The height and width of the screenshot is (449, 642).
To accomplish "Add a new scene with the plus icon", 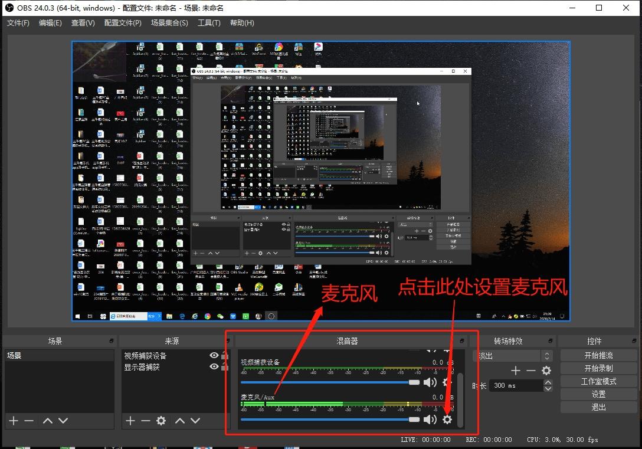I will [14, 420].
